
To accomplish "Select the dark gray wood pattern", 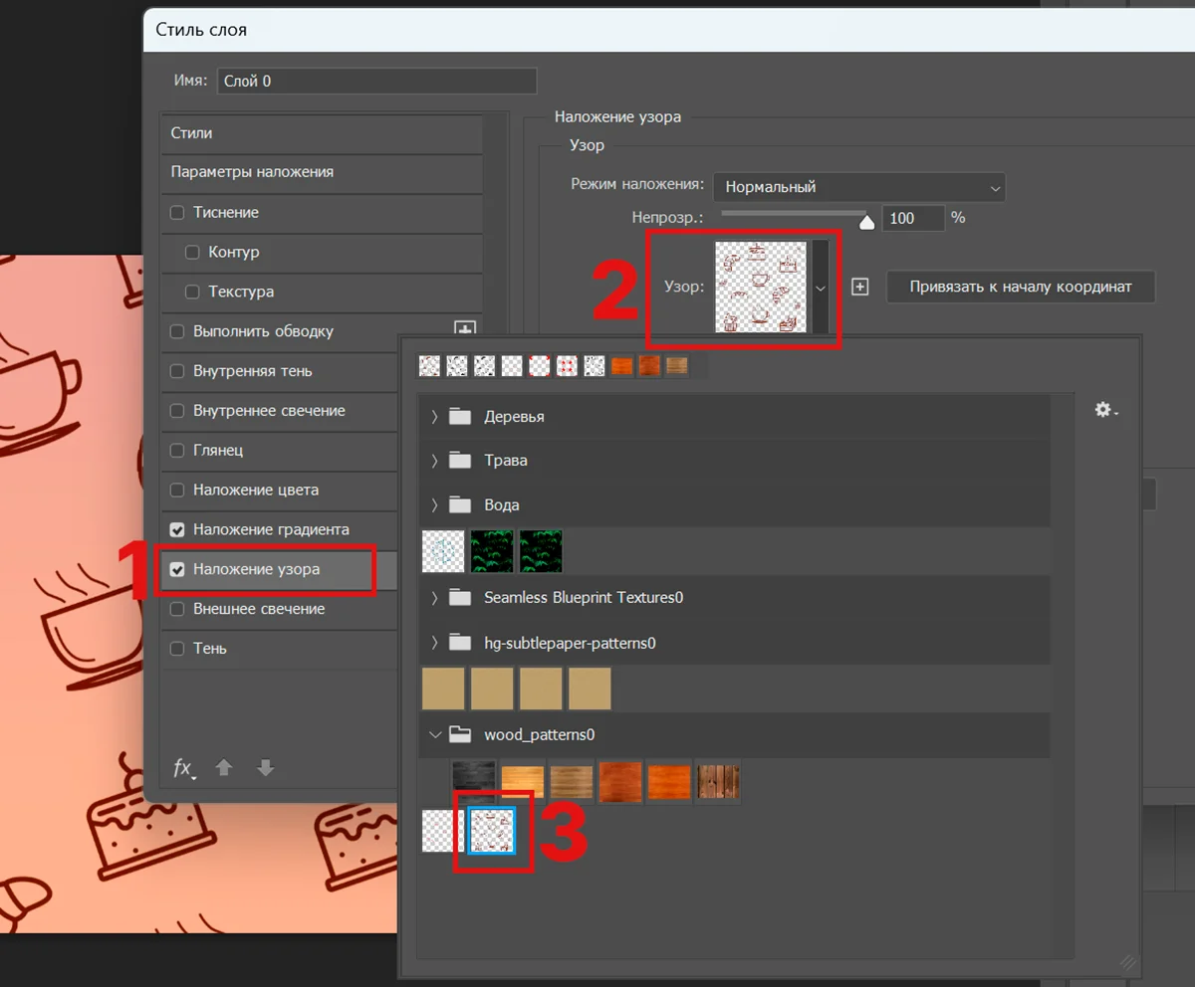I will [x=473, y=782].
